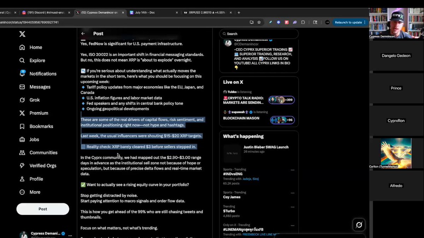This screenshot has height=238, width=424.
Task: Open more options for #INDvsENG trend
Action: point(293,170)
